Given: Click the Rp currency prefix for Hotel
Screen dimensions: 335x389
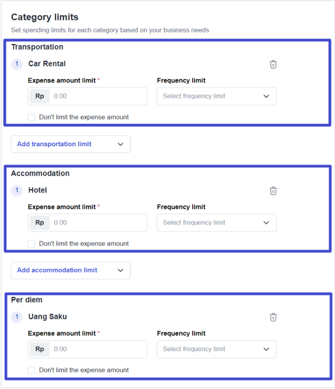Looking at the screenshot, I should (40, 223).
